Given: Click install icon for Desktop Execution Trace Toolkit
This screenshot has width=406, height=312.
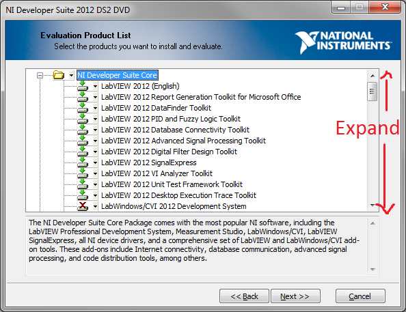Looking at the screenshot, I should 83,195.
